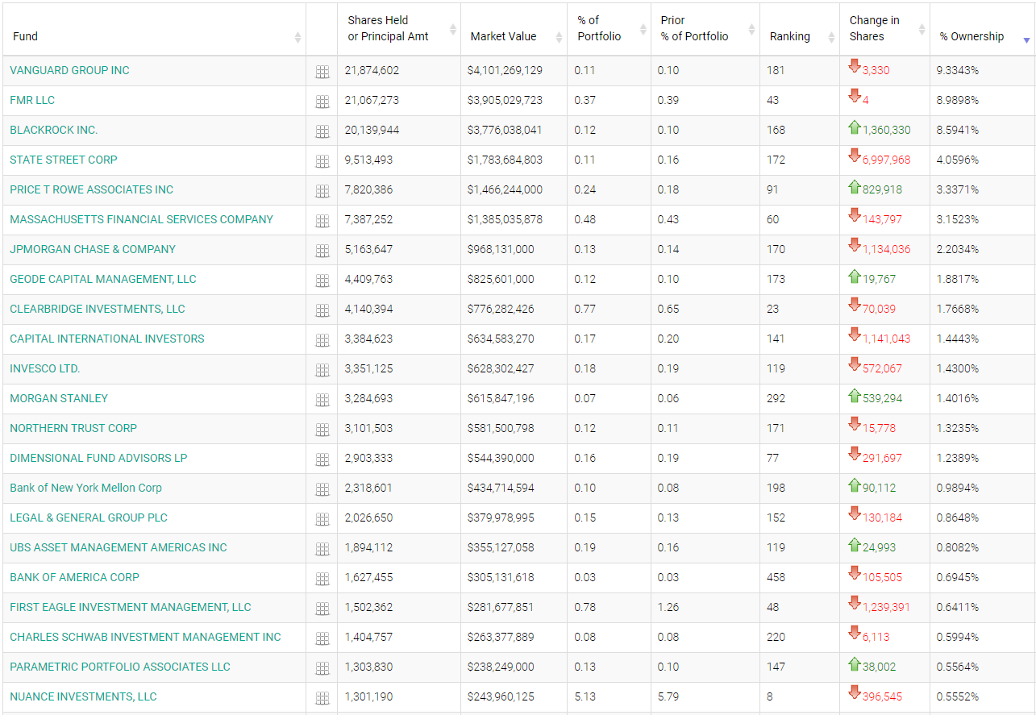Screen dimensions: 1036x715
Task: Sort by Prior % of Portfolio column
Action: 705,28
